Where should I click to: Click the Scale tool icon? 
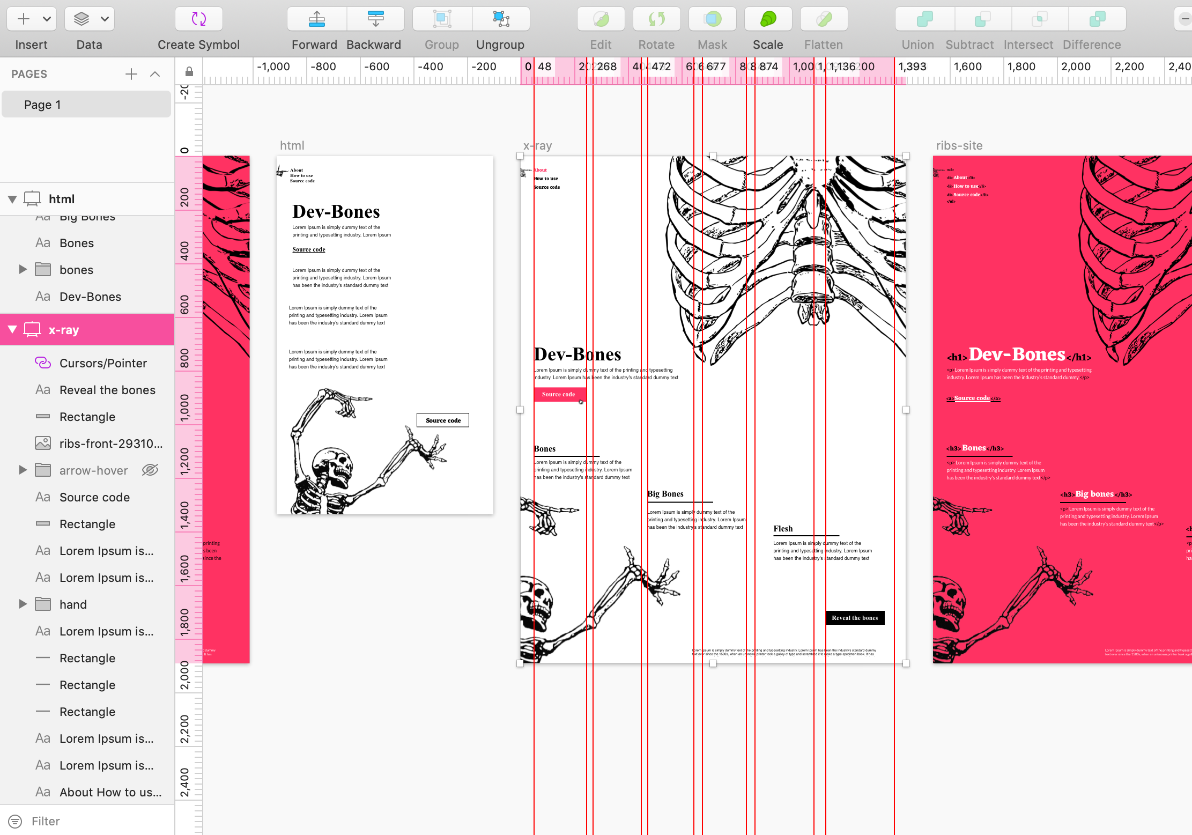768,18
